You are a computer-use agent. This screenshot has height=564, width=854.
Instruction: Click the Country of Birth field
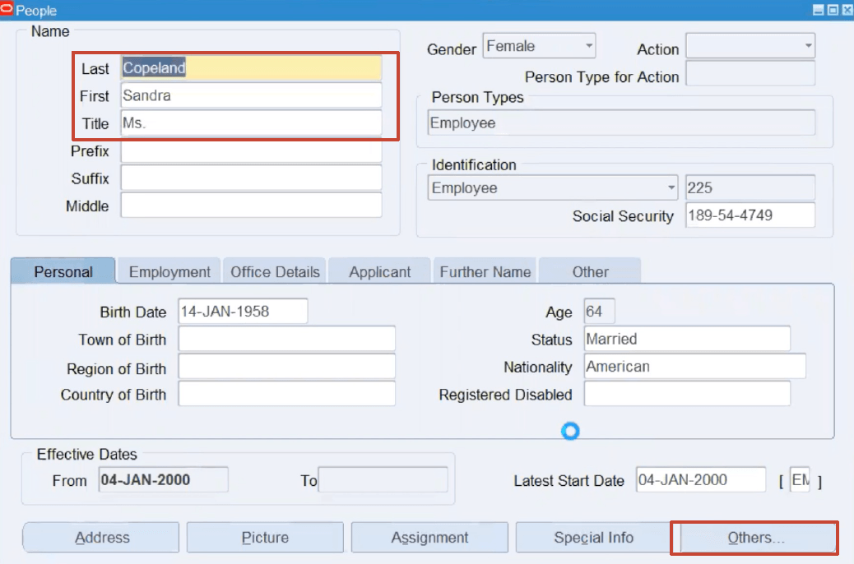286,394
